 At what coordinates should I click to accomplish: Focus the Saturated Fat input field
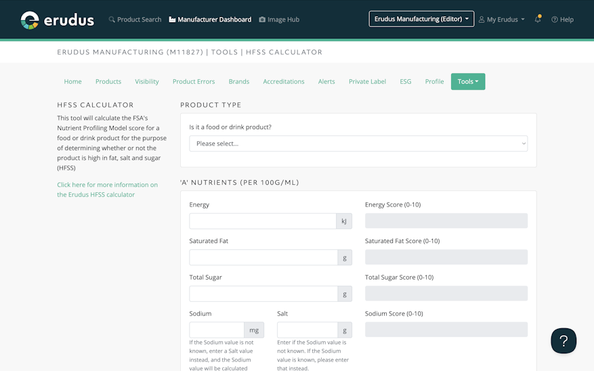[263, 257]
